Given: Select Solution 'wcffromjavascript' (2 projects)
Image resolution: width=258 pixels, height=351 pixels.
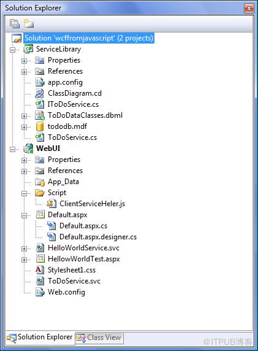Looking at the screenshot, I should pyautogui.click(x=89, y=38).
